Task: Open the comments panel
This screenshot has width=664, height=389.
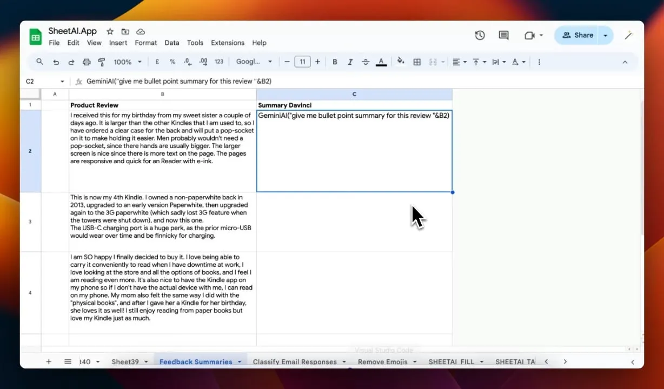Action: tap(503, 35)
